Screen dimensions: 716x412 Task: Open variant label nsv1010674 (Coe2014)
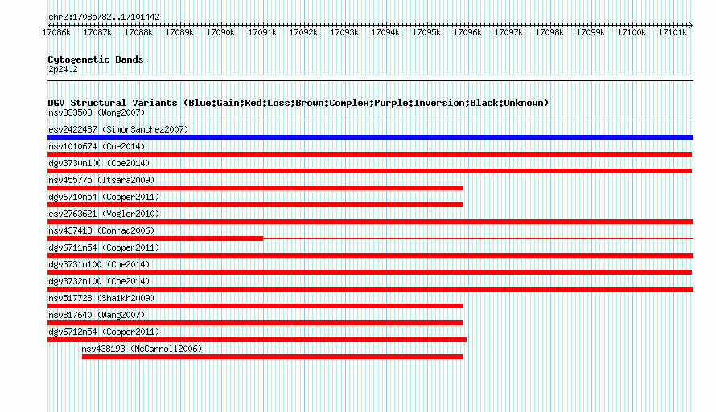[97, 146]
